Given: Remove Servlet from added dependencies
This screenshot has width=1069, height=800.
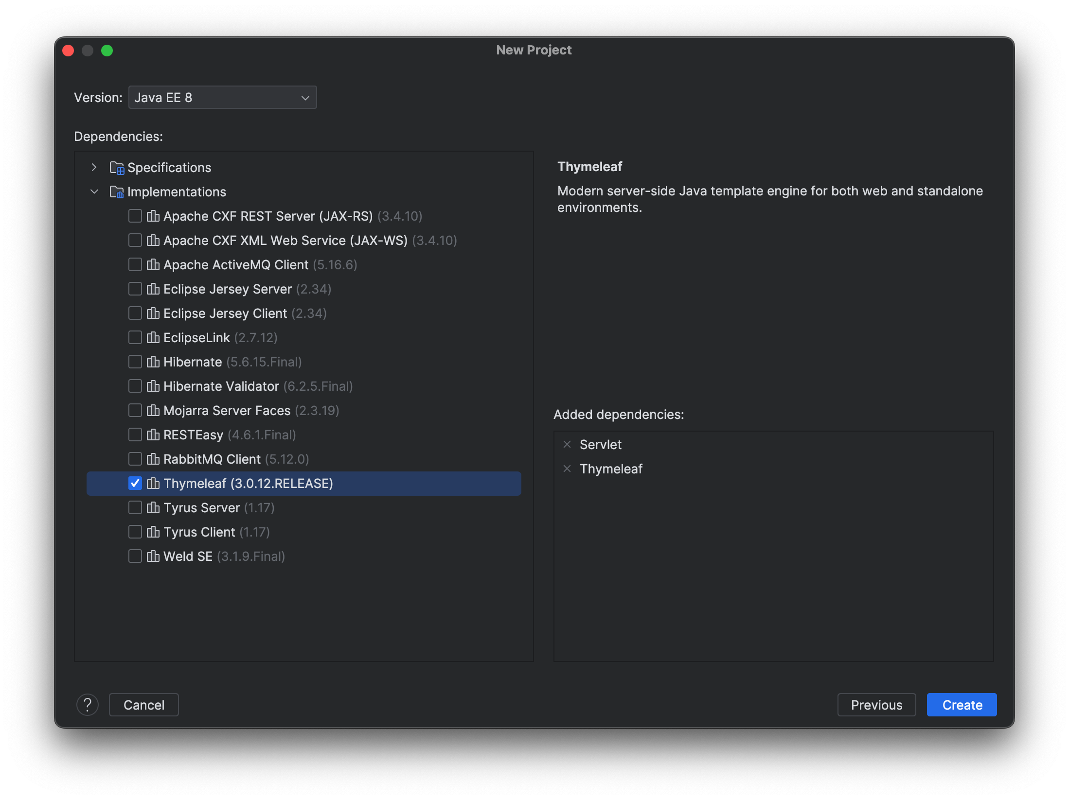Looking at the screenshot, I should (x=567, y=444).
